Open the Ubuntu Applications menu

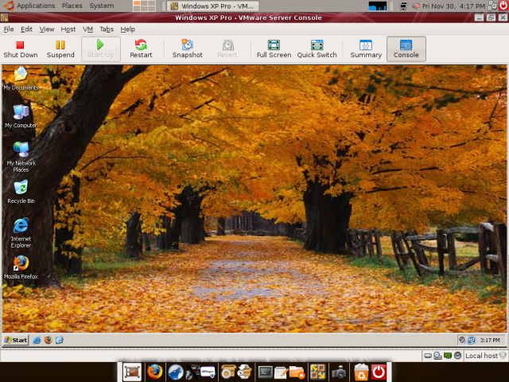(x=32, y=6)
